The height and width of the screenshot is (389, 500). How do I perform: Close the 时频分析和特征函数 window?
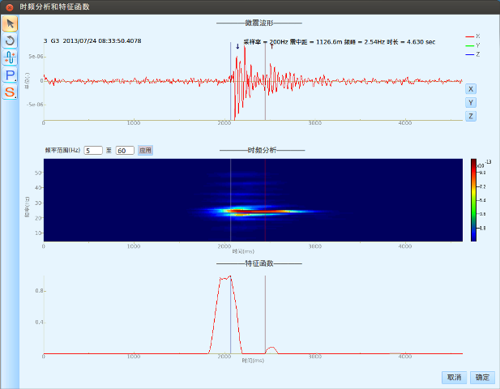pyautogui.click(x=9, y=6)
